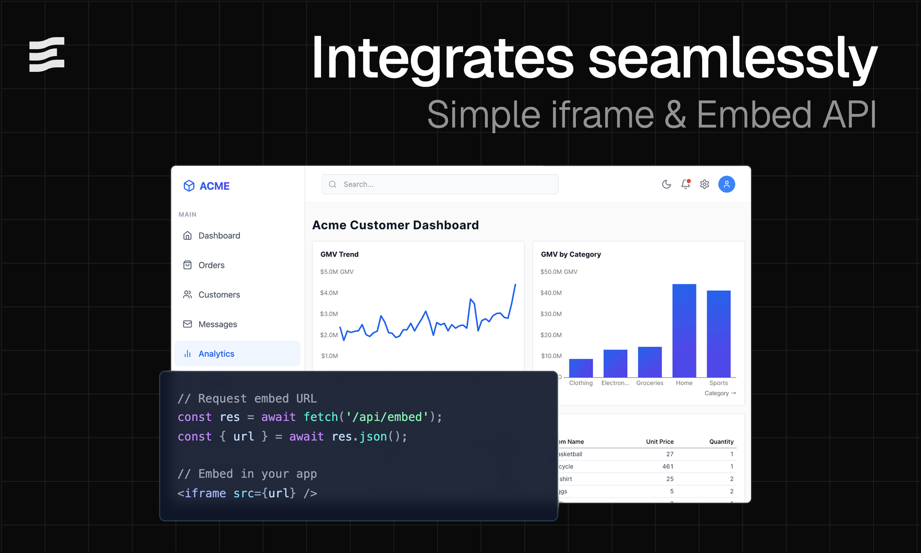The width and height of the screenshot is (921, 553).
Task: Click the ACME cube logo icon
Action: (x=189, y=186)
